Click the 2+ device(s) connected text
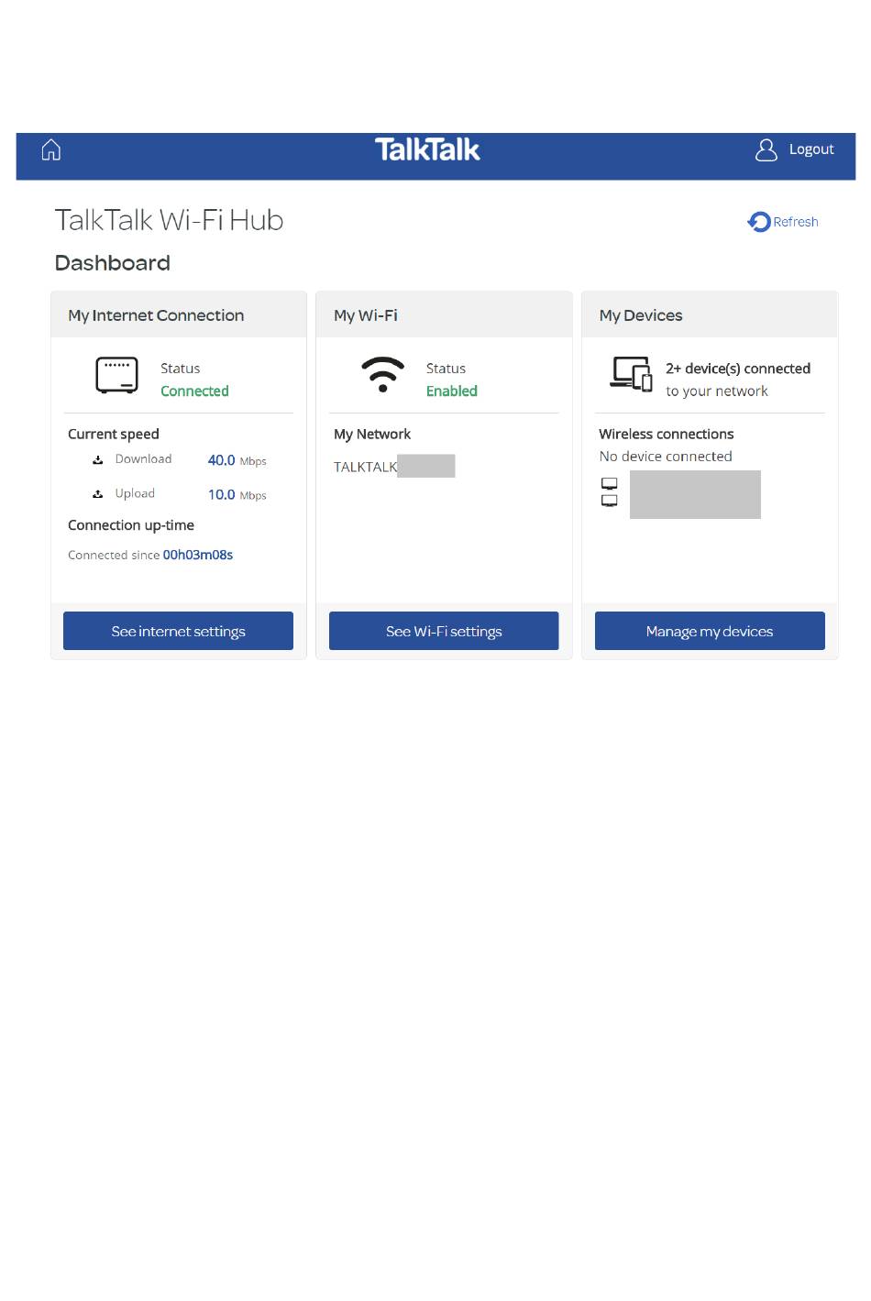 738,369
